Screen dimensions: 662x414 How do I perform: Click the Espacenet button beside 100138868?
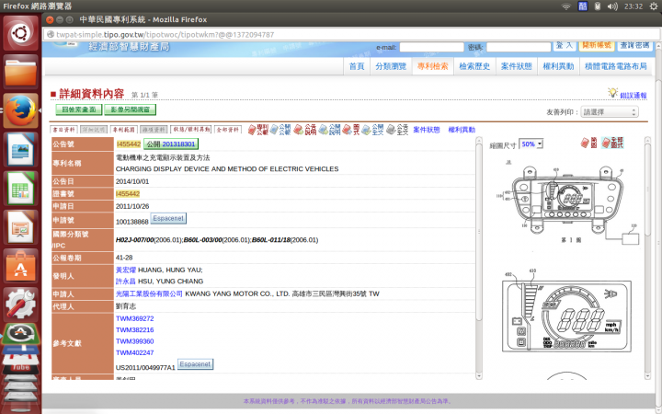[x=168, y=218]
